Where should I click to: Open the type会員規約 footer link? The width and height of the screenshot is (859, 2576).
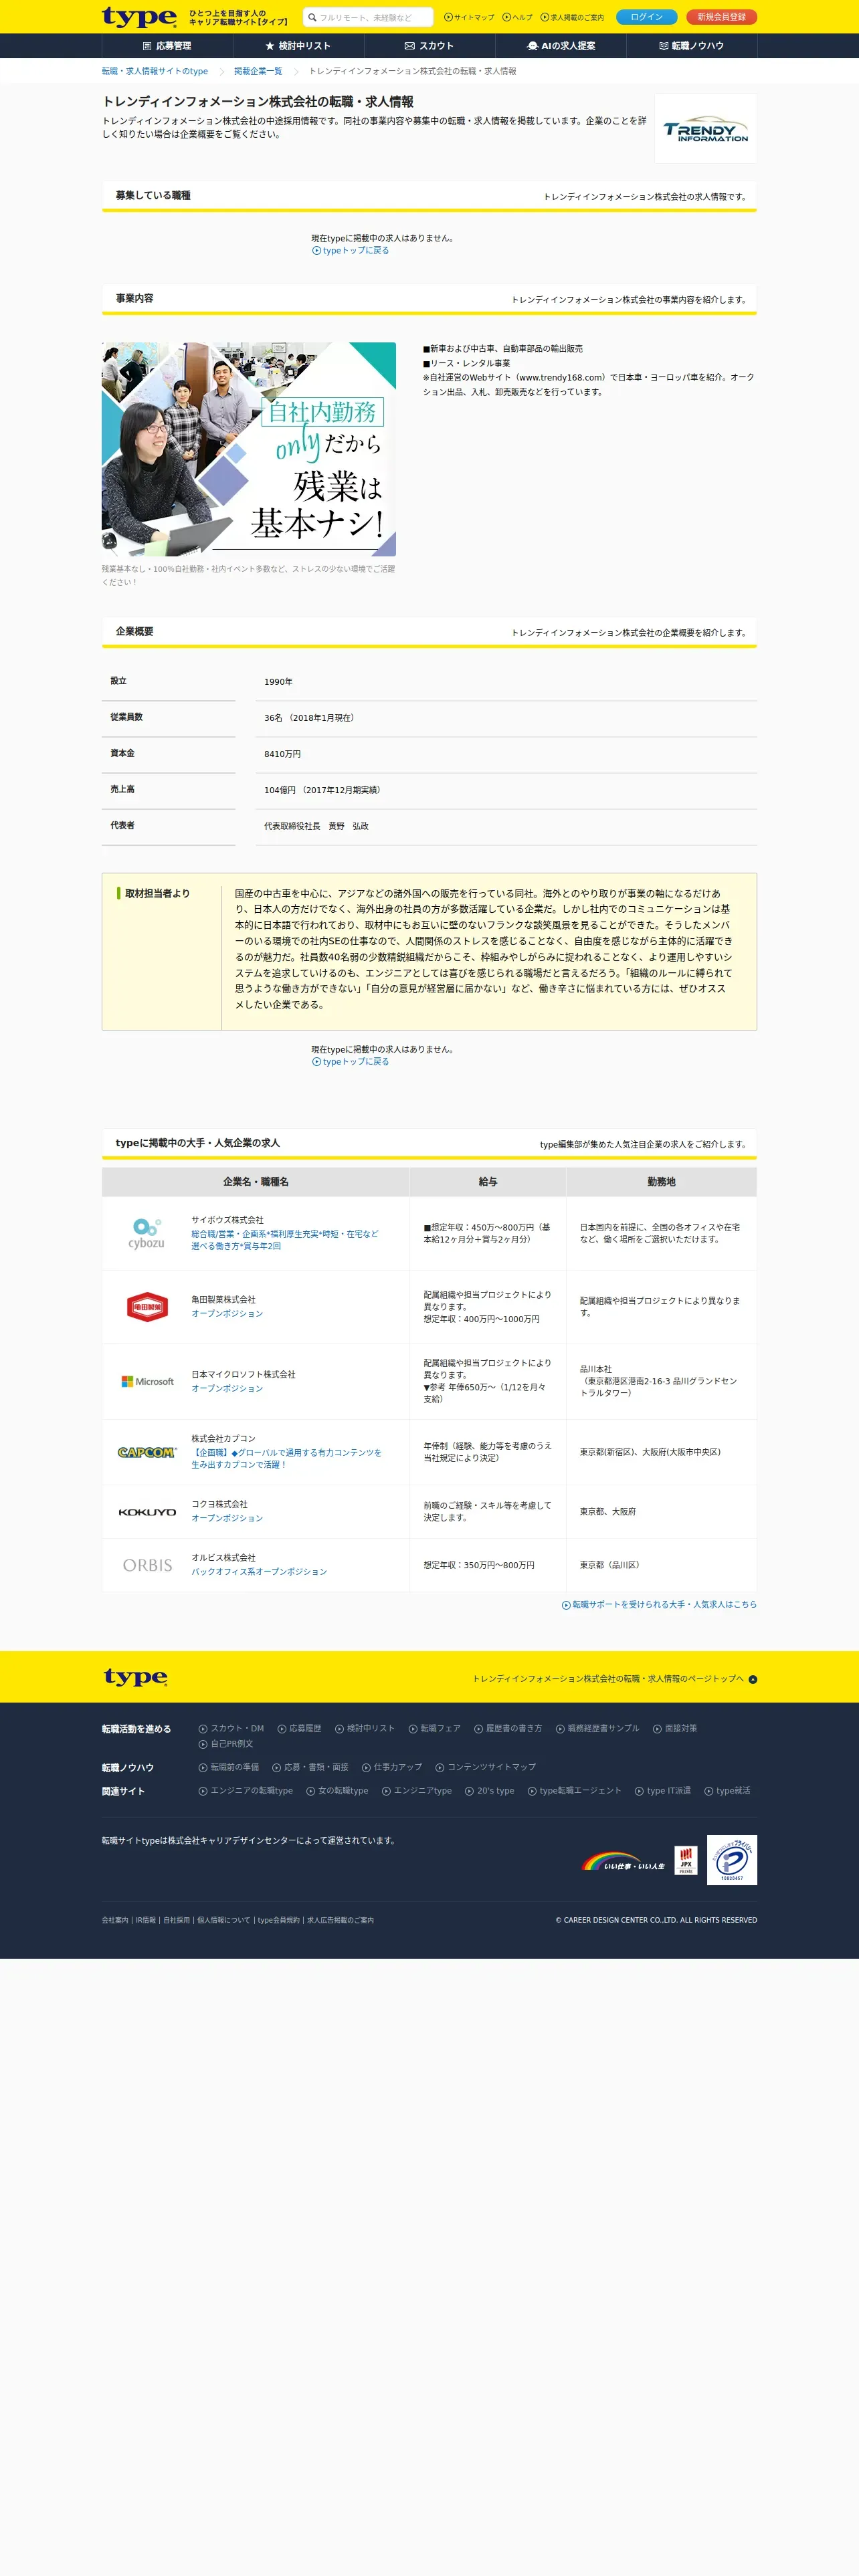pos(278,1920)
